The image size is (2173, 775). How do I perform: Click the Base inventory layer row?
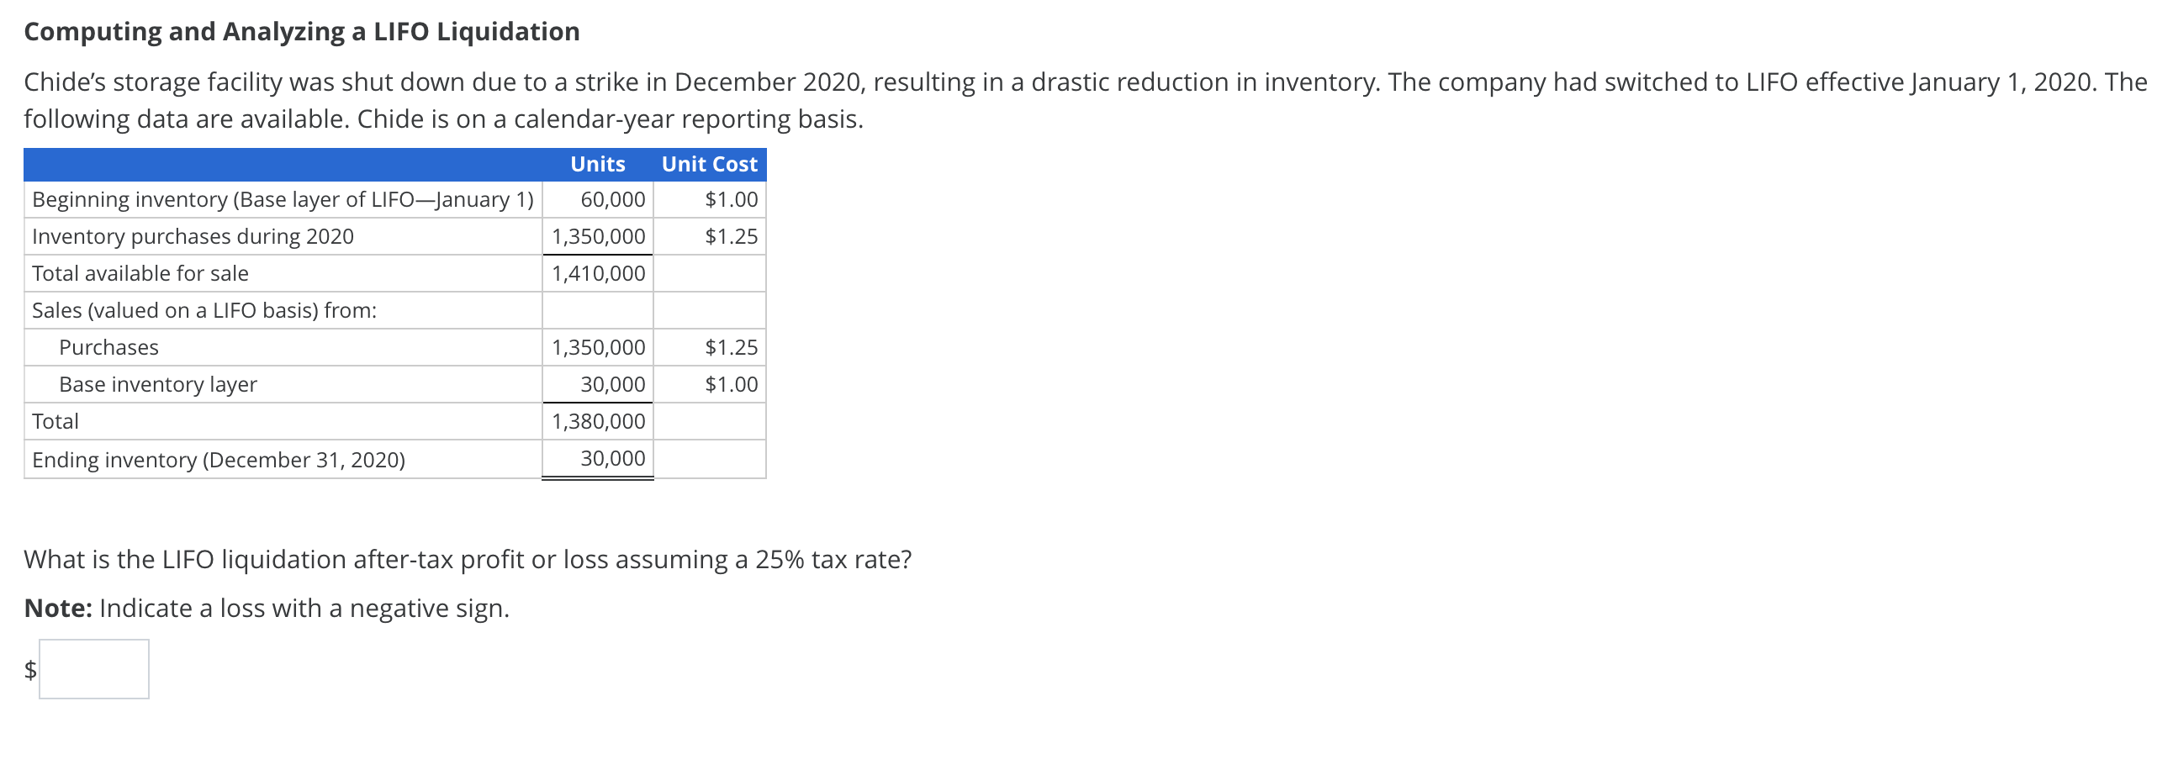pyautogui.click(x=158, y=383)
